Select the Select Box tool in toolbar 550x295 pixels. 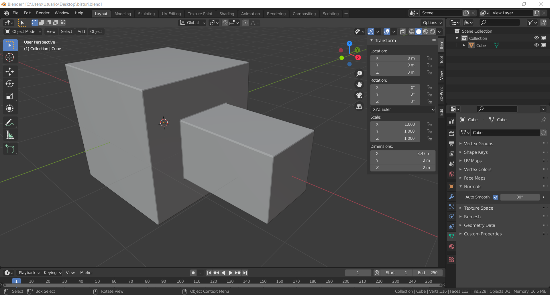point(10,45)
